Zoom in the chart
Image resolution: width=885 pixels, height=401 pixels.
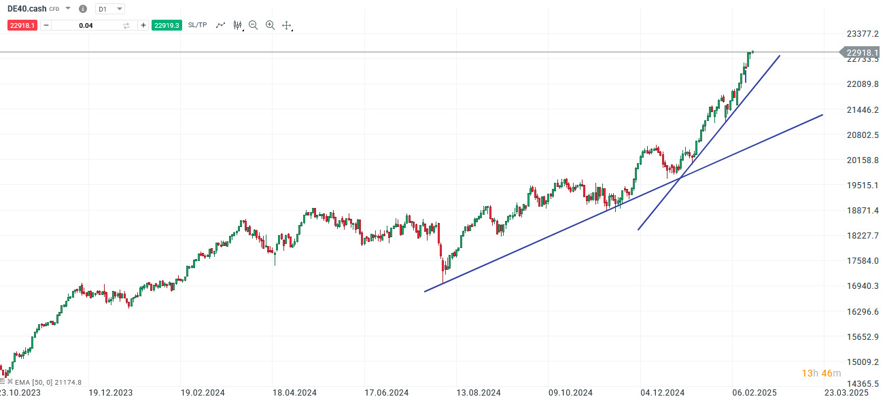[270, 25]
